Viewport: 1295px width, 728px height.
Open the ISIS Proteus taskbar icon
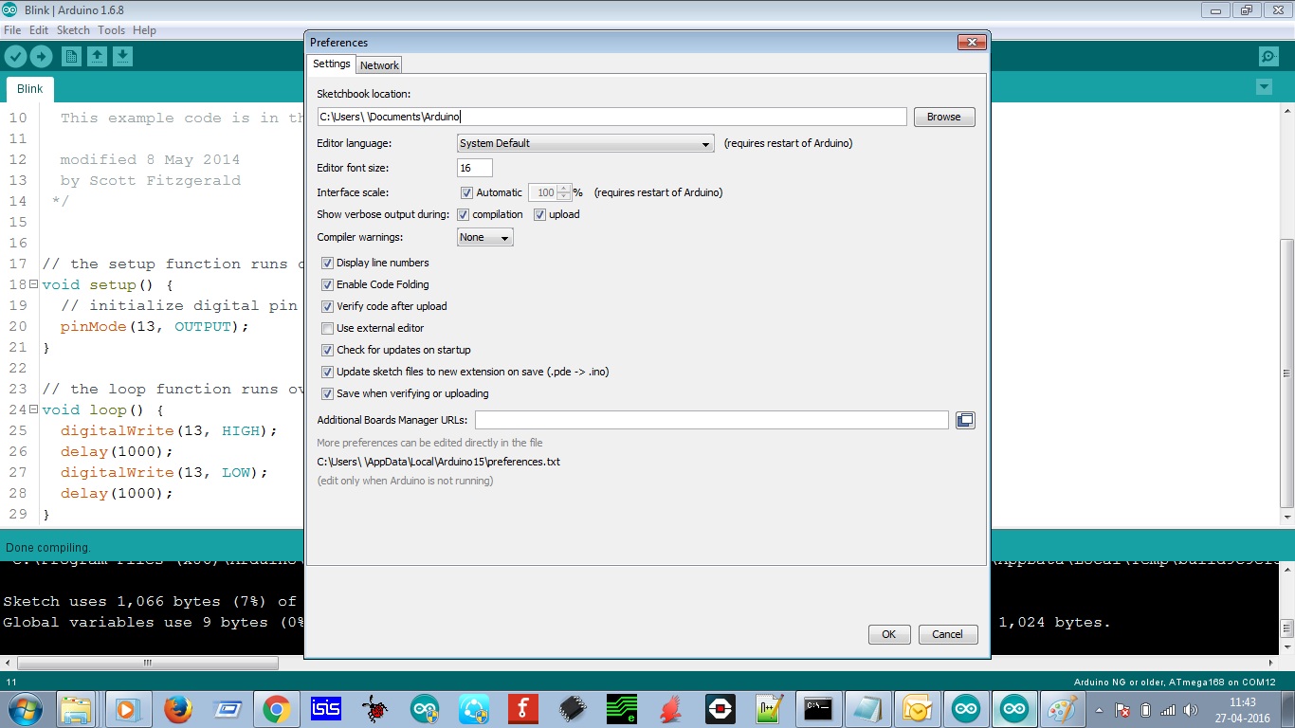coord(325,709)
